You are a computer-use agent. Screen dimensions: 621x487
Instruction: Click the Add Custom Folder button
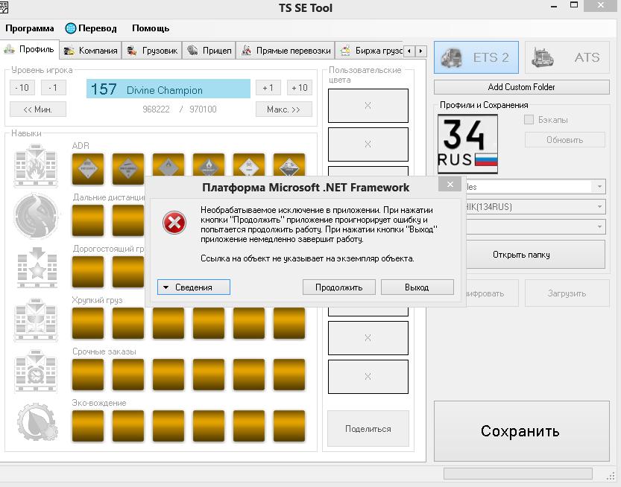coord(521,87)
